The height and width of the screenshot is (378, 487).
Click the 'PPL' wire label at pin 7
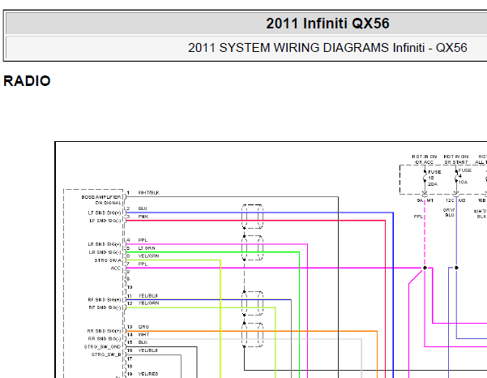pyautogui.click(x=143, y=264)
